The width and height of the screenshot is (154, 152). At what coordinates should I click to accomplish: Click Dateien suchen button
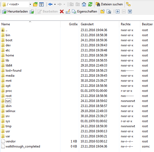109,4
